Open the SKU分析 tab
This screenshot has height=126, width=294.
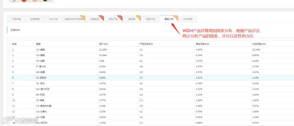coord(53,19)
